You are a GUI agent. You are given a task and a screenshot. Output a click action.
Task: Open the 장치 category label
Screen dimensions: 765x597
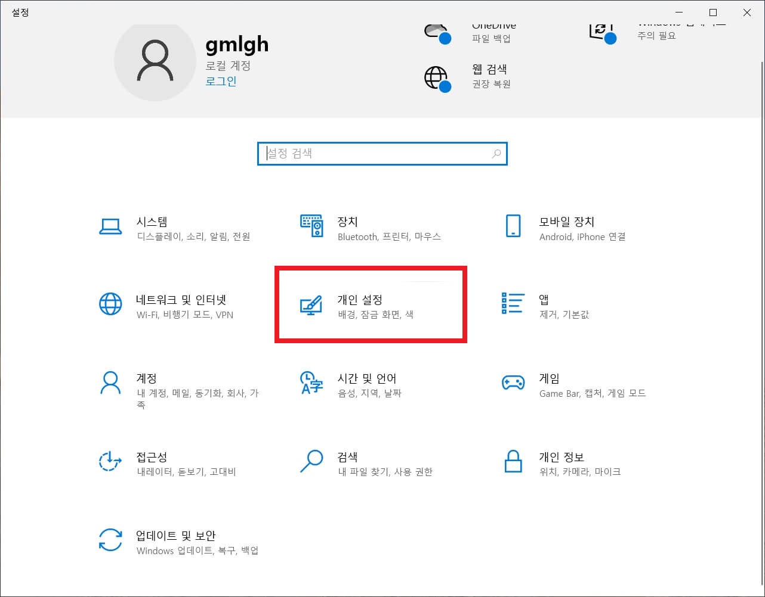(347, 222)
